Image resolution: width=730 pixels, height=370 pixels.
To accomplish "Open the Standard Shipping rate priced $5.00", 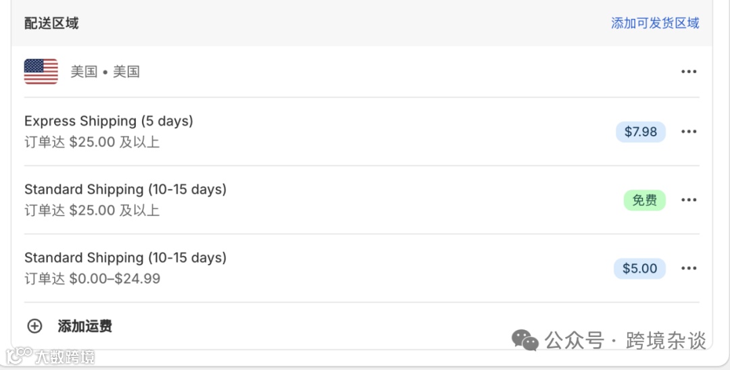I will pyautogui.click(x=125, y=257).
